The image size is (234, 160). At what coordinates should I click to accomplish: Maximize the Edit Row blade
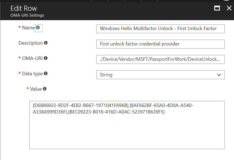click(x=217, y=8)
